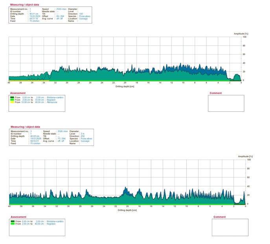Click the Amplitude [%] label of the second chart
The image size is (270, 244).
245,157
